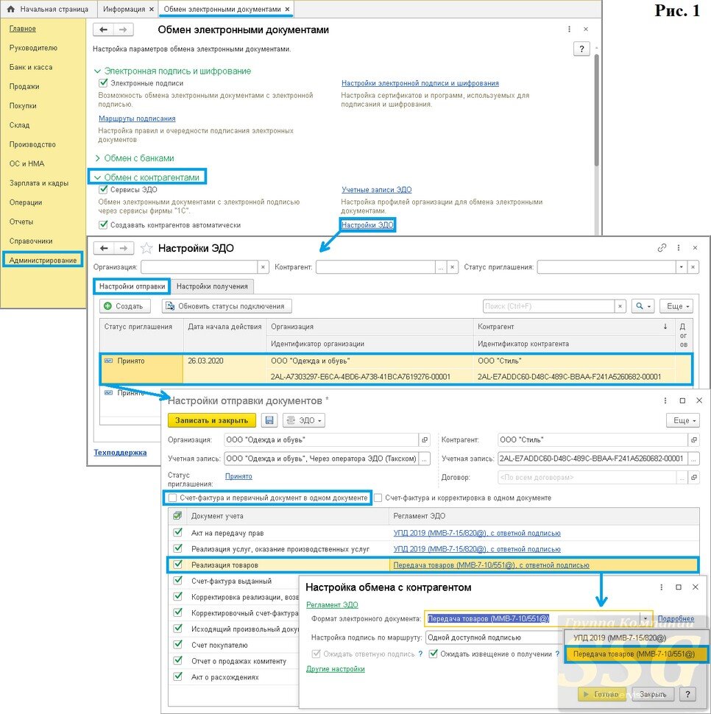Click Обновить статусы подключения button

(227, 306)
